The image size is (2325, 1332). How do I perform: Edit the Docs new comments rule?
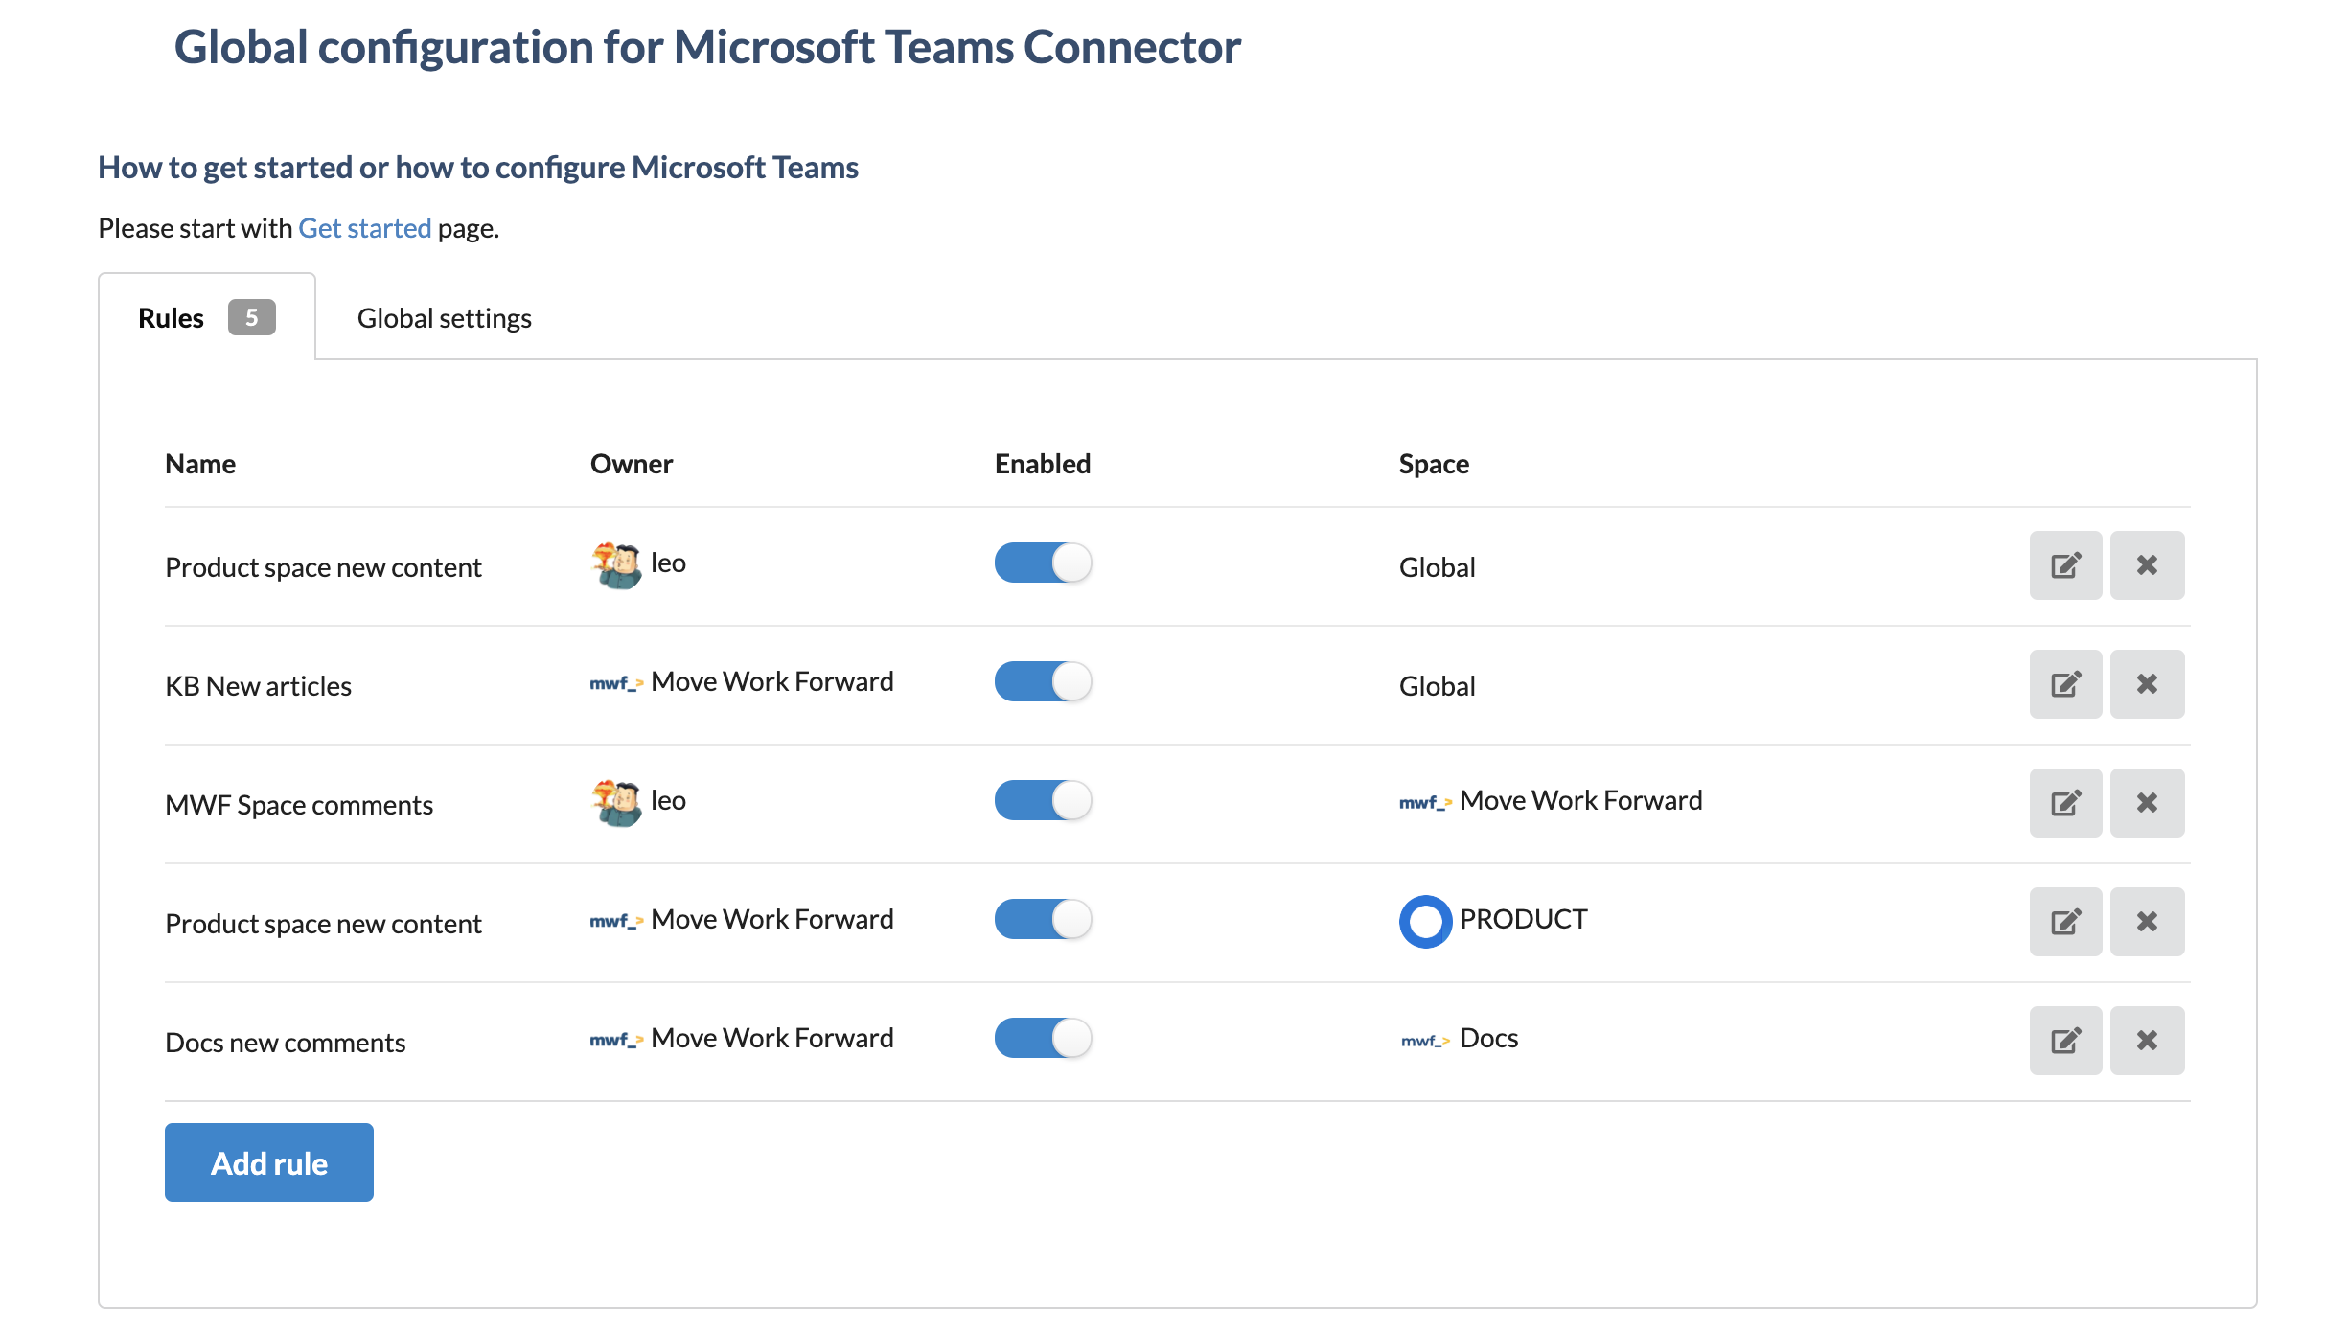2065,1041
